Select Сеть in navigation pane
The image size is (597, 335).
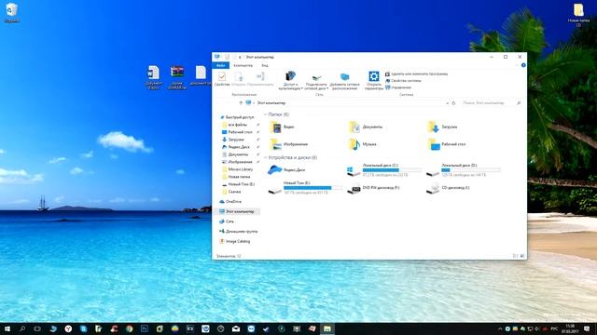point(227,221)
